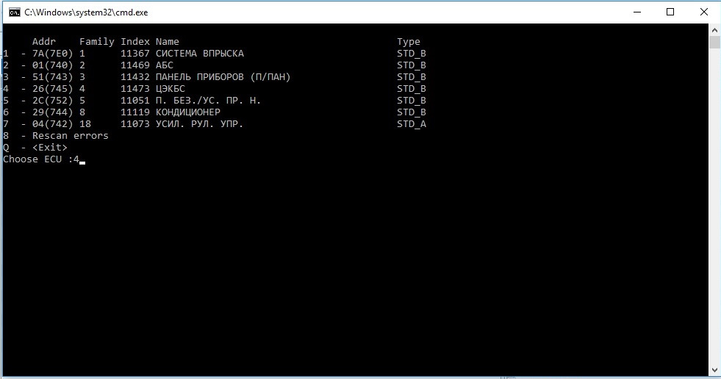The image size is (721, 379).
Task: Select the СИСТЕМА ВПРЫСКА ECU line
Action: coord(215,54)
